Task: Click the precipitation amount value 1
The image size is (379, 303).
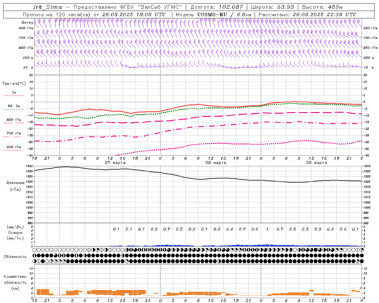Action: click(x=267, y=229)
